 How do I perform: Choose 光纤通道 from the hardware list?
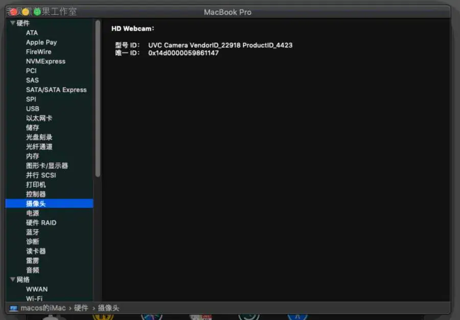(x=39, y=146)
